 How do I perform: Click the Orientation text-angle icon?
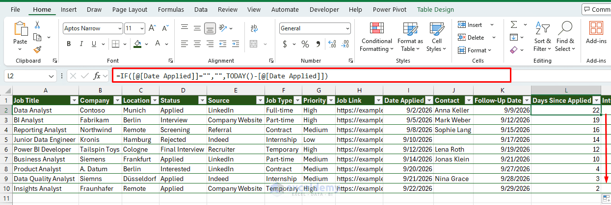[x=223, y=28]
